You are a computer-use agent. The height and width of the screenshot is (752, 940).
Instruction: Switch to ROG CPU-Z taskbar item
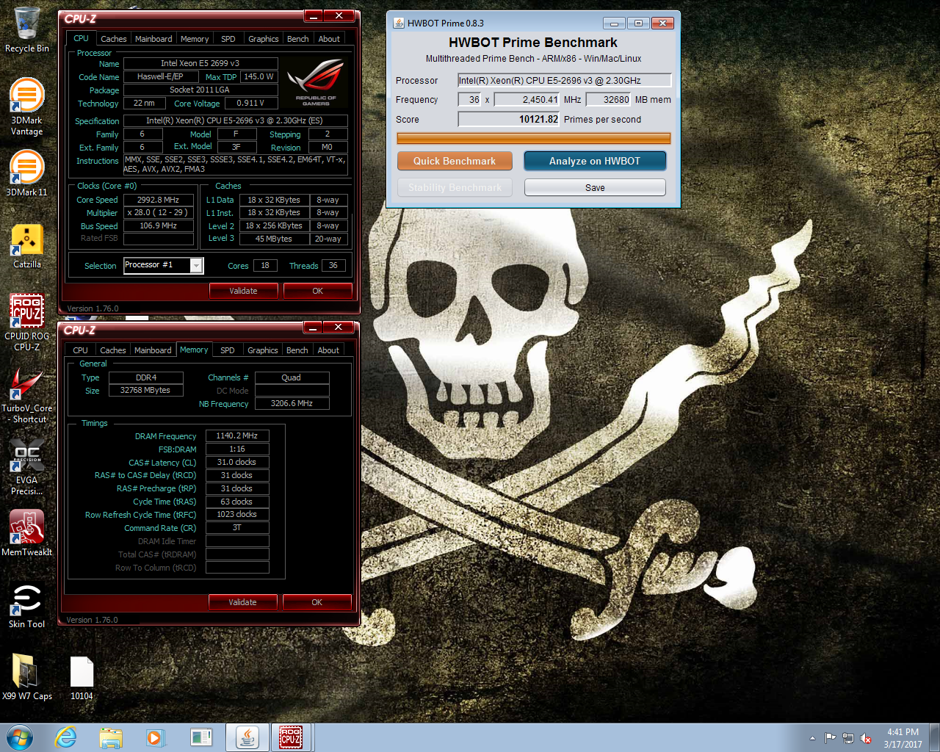(x=291, y=737)
